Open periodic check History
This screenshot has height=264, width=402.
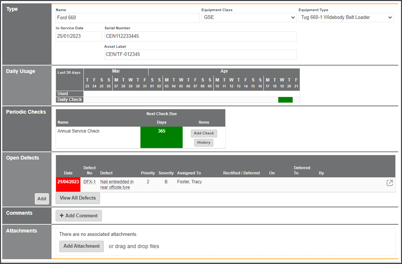tap(203, 143)
